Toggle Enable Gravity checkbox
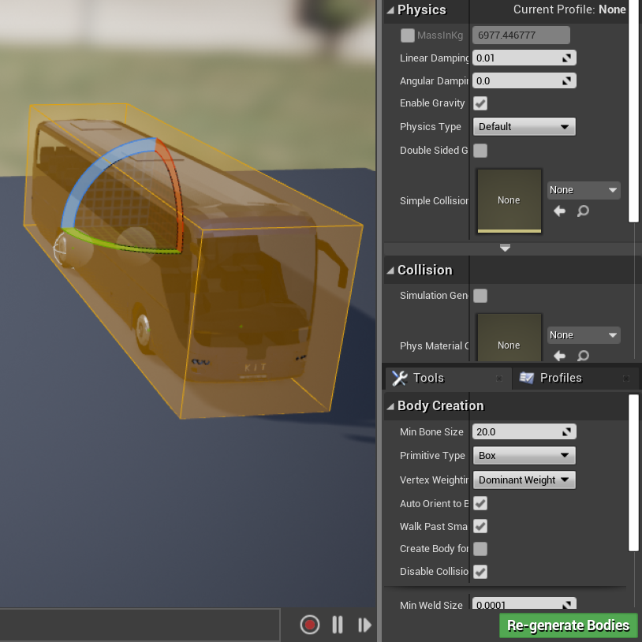The width and height of the screenshot is (642, 642). (480, 103)
